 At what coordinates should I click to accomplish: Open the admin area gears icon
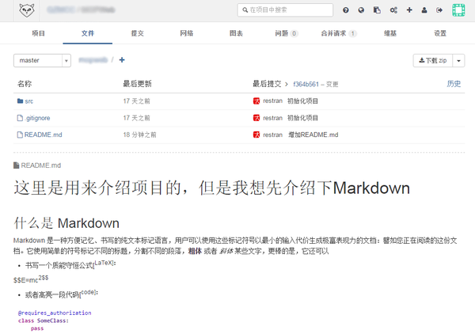(x=393, y=10)
